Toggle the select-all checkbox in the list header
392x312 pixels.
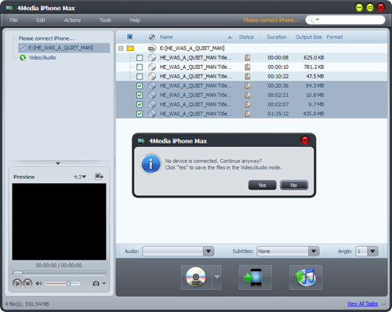coord(129,37)
